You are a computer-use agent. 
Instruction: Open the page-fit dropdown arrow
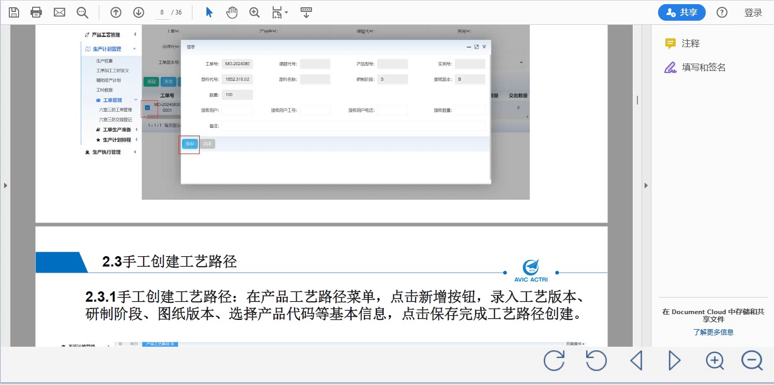coord(286,12)
